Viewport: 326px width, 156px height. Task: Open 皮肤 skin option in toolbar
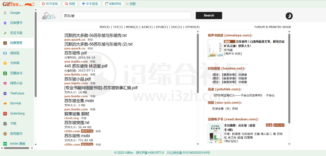131,4
